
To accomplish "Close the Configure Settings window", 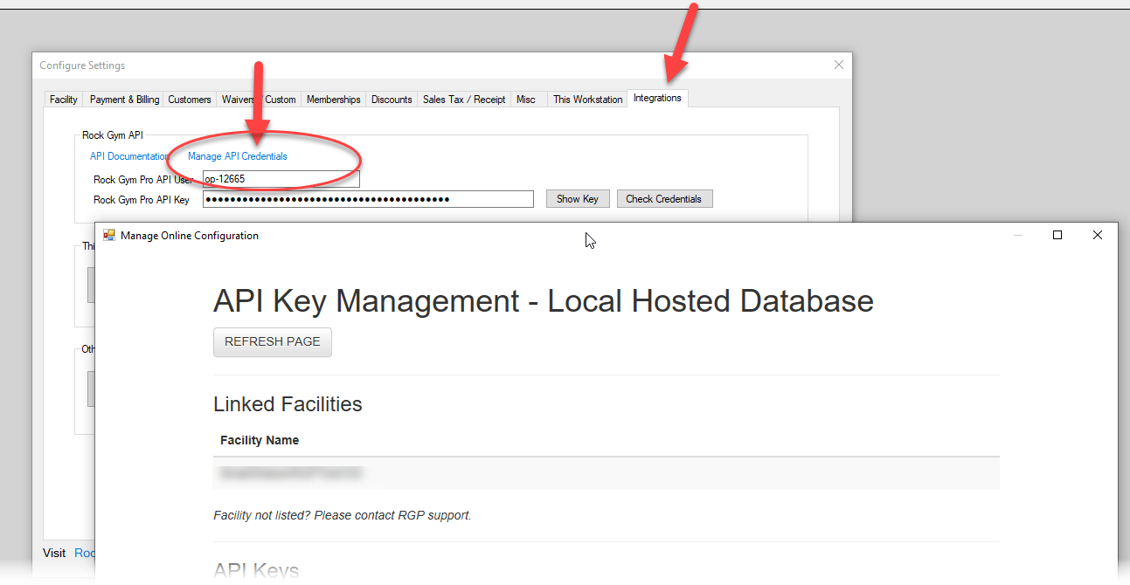I will click(x=839, y=65).
